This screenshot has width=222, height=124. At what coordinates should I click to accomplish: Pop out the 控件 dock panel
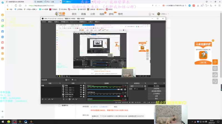(x=164, y=83)
